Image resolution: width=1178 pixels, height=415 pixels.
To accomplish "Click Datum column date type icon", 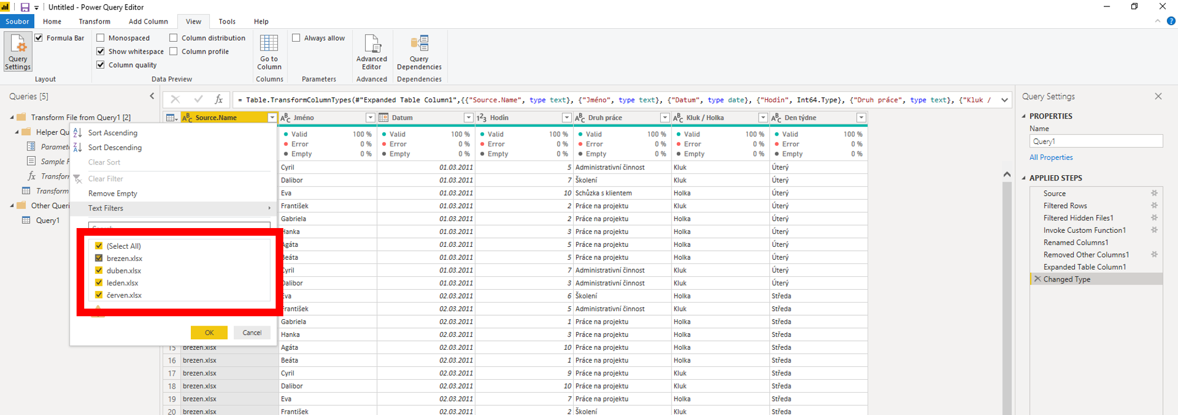I will [383, 118].
